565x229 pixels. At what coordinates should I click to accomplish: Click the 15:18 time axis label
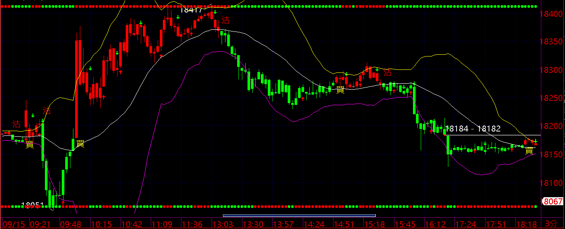[x=375, y=224]
